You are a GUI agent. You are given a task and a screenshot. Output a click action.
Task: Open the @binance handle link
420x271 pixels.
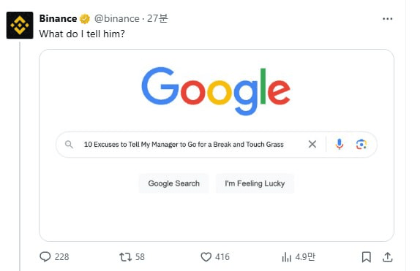click(117, 18)
